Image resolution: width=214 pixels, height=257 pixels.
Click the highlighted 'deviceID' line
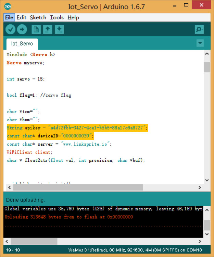click(50, 136)
